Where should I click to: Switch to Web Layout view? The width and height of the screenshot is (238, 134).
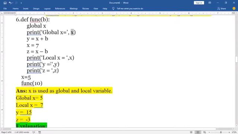tap(205, 133)
